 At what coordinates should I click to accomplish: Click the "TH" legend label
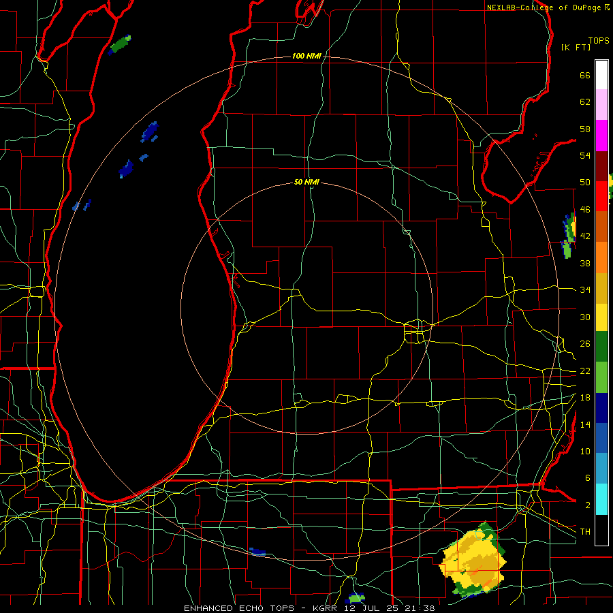[x=585, y=532]
